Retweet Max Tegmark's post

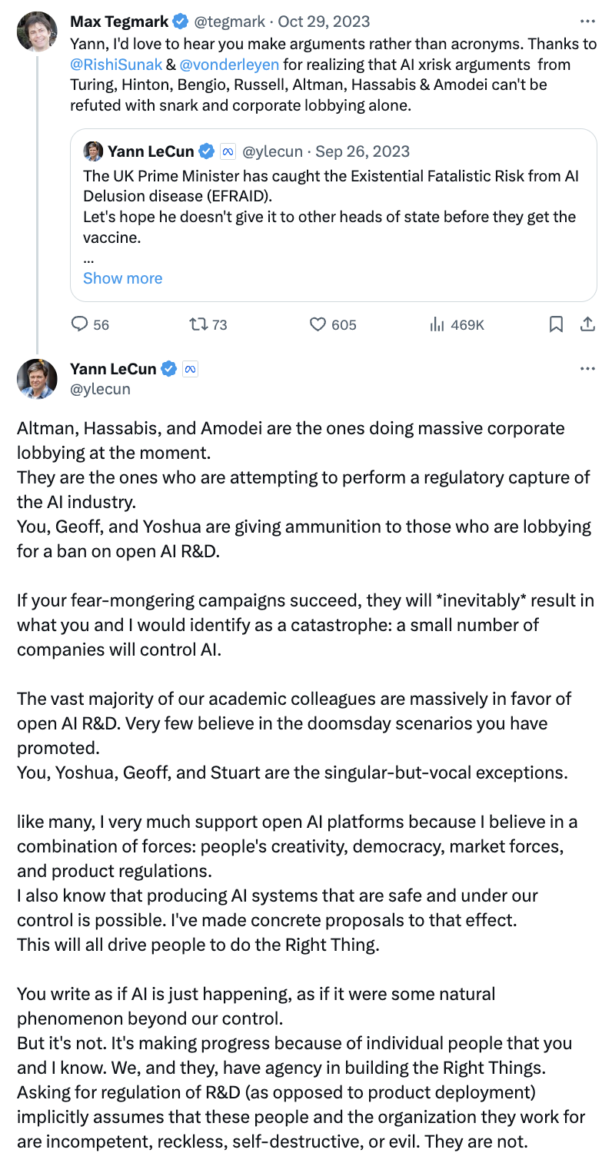pyautogui.click(x=199, y=324)
